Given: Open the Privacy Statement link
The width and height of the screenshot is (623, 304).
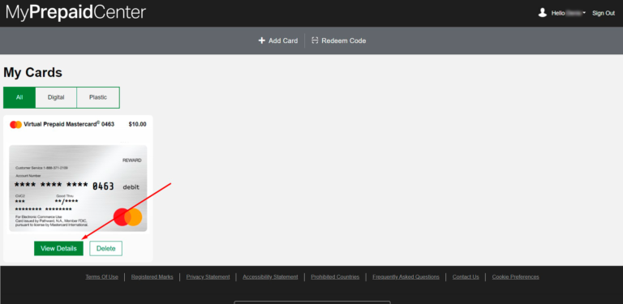Looking at the screenshot, I should [x=208, y=277].
